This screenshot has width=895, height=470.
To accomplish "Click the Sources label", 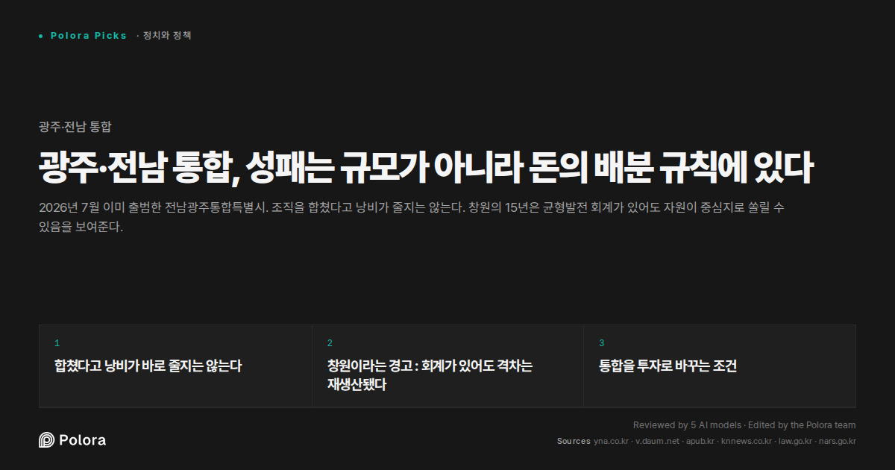I will click(x=574, y=442).
